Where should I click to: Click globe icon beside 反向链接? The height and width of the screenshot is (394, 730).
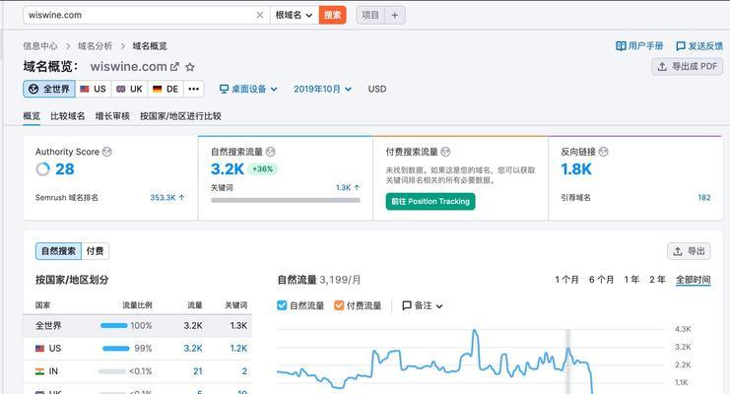[603, 152]
